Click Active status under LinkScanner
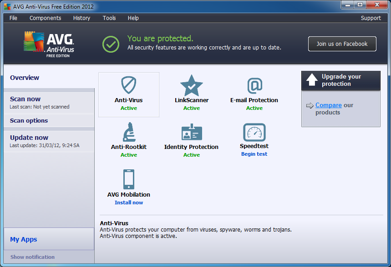This screenshot has width=391, height=267. (192, 108)
